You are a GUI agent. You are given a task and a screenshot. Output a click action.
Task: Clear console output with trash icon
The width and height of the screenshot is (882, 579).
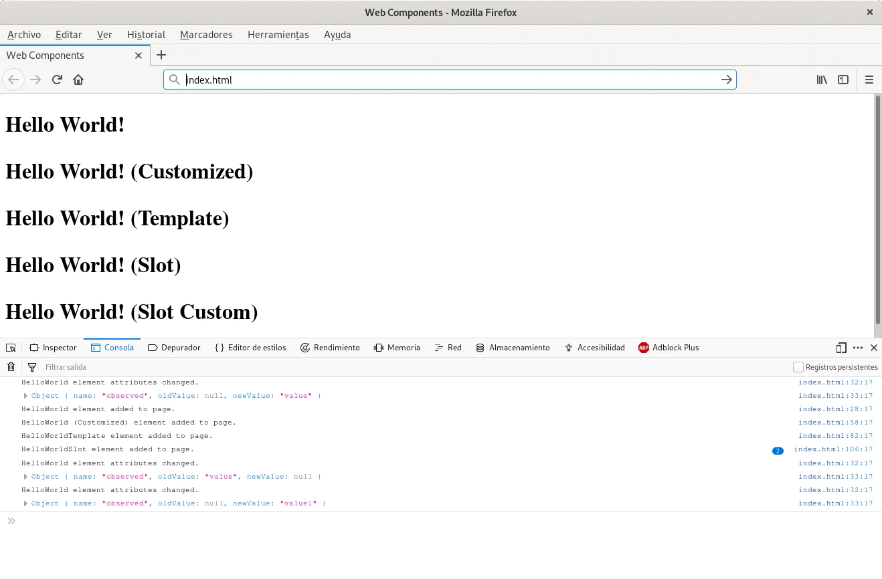click(x=11, y=367)
